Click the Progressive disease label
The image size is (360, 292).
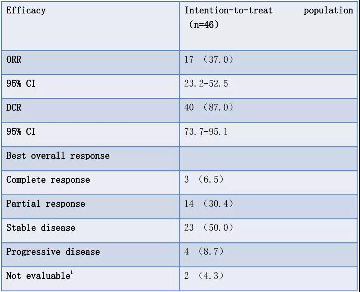coord(53,252)
